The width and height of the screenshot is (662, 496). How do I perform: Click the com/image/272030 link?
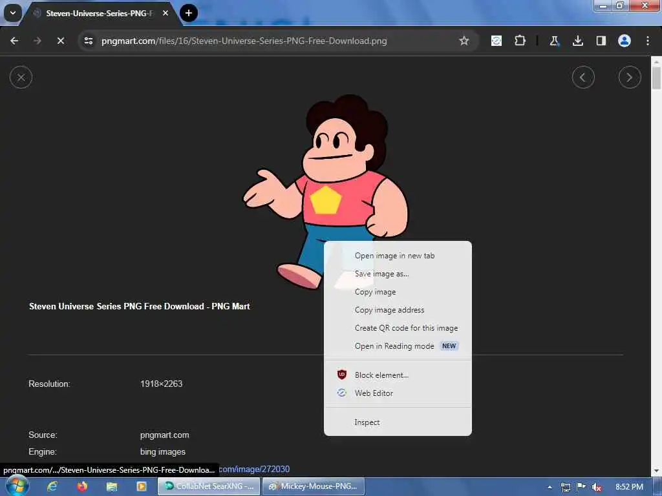point(254,469)
